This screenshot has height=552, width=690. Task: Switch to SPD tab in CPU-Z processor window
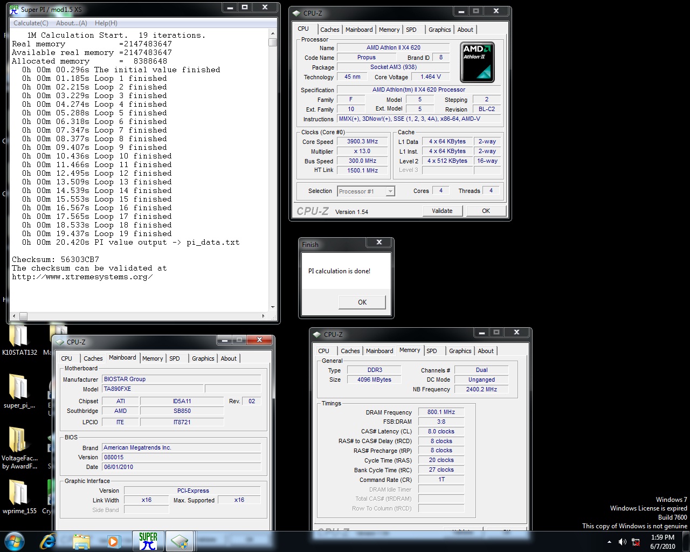[x=411, y=30]
